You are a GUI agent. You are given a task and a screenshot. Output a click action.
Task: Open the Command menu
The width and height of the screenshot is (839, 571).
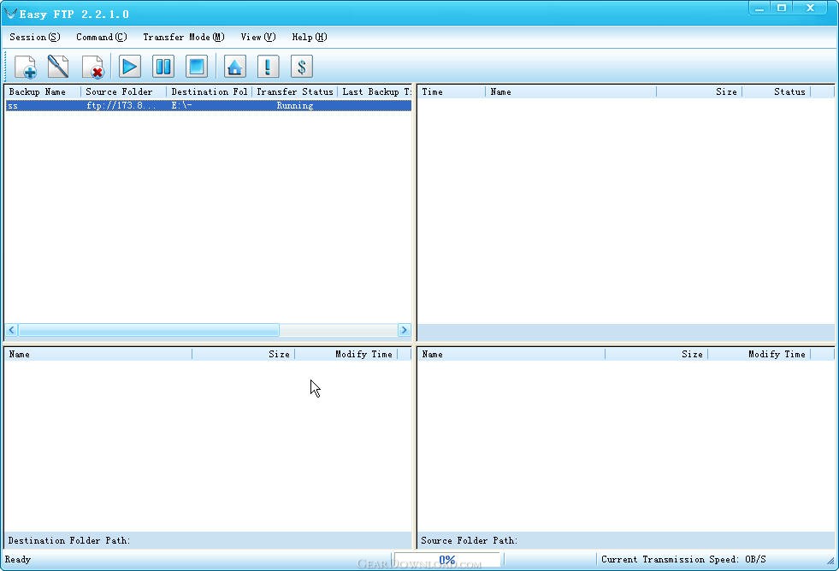(102, 37)
